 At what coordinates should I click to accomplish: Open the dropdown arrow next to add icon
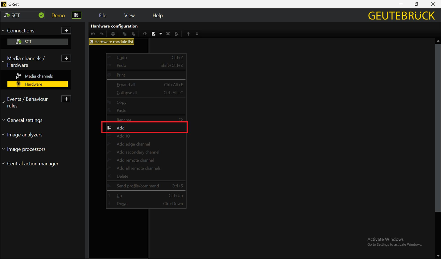click(x=161, y=34)
